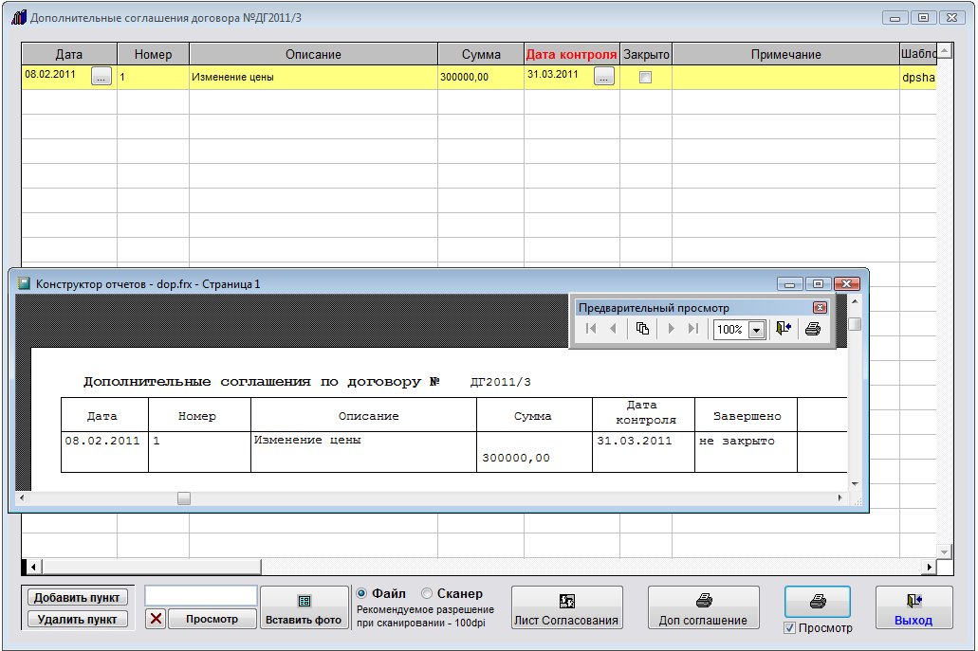This screenshot has height=651, width=978.
Task: Select the Файл radio option
Action: point(361,593)
